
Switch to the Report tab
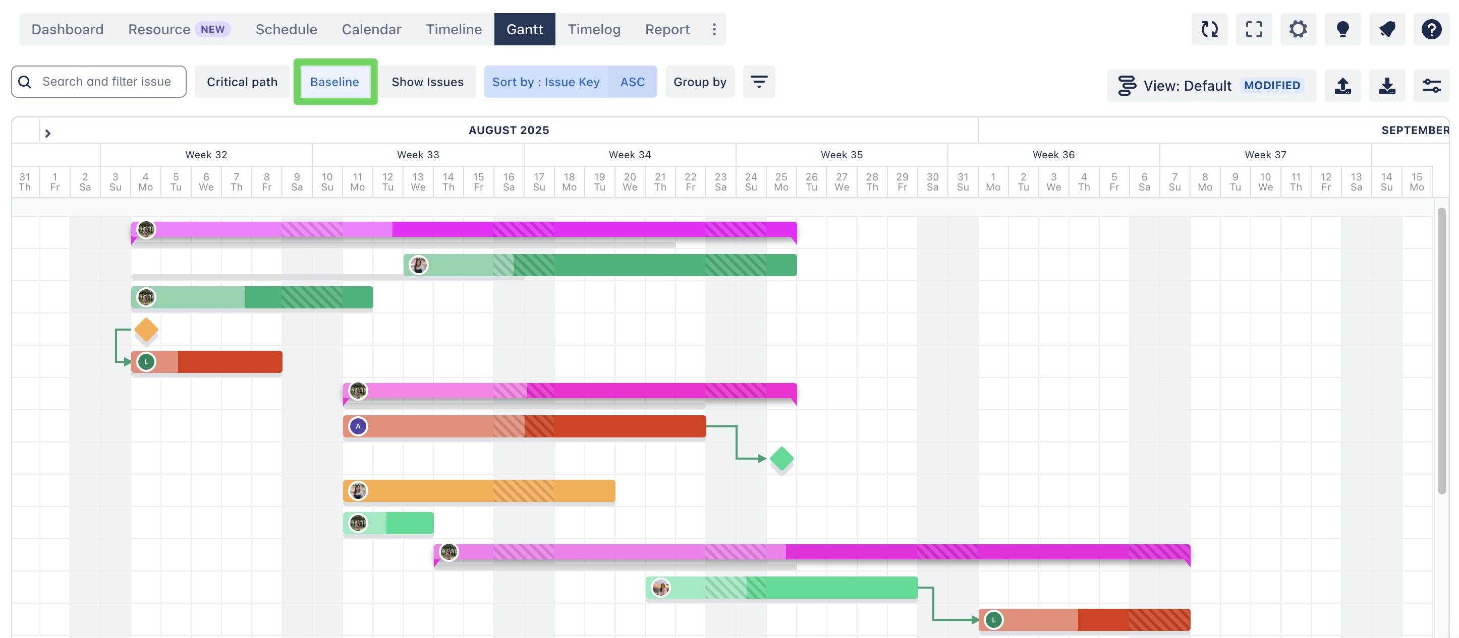[x=667, y=29]
